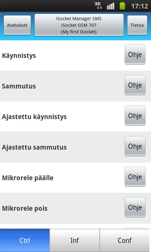Tap the signal strength bars icon

coord(110,6)
